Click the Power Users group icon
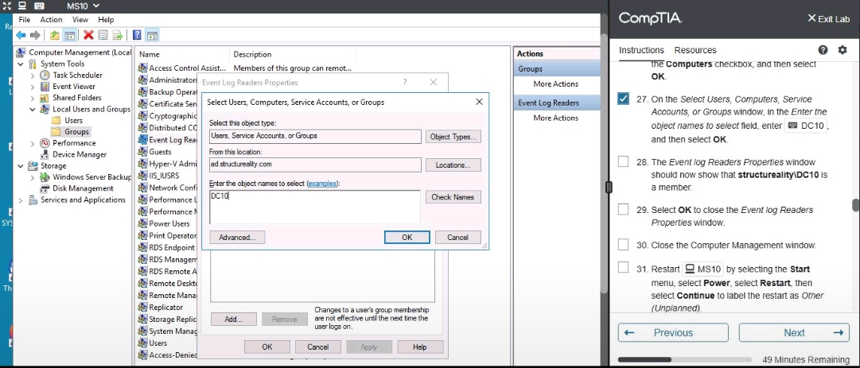Screen dimensions: 860x368 tap(142, 223)
